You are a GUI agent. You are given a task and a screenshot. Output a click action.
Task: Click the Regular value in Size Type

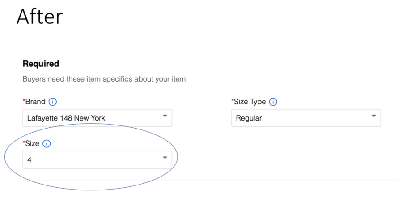pos(249,118)
